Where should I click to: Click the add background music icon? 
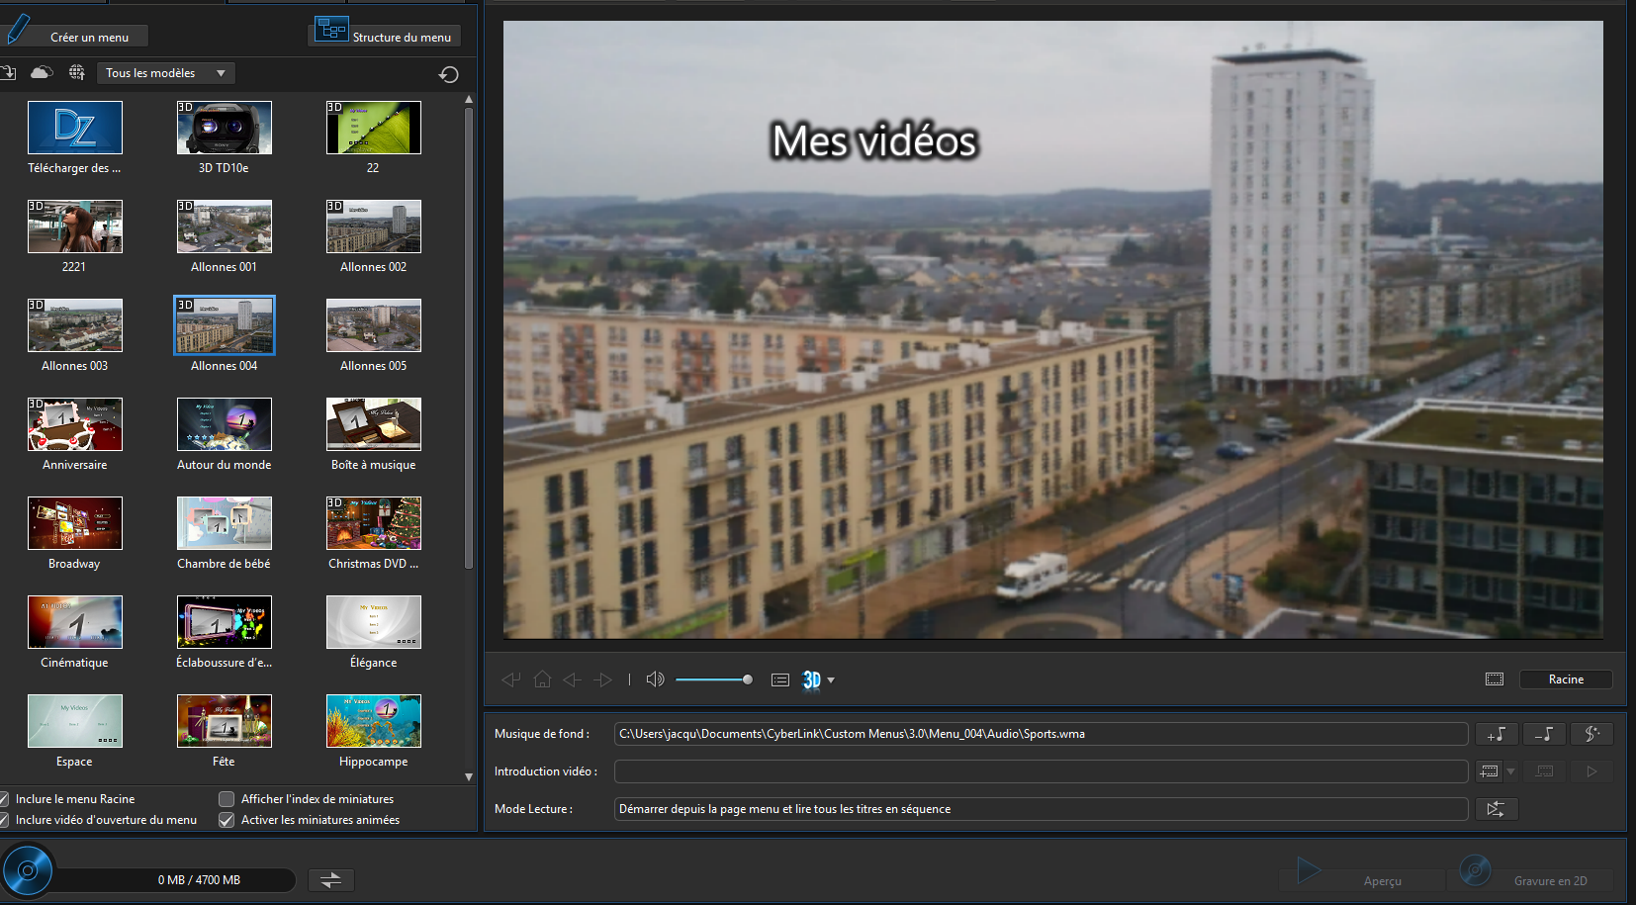(x=1496, y=734)
